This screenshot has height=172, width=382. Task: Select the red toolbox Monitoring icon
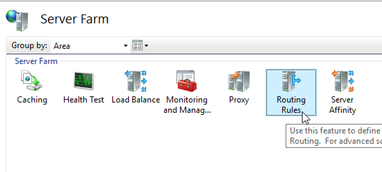(187, 81)
